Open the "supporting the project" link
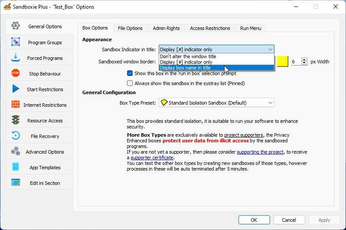Viewport: 346px width, 230px height. pos(260,152)
